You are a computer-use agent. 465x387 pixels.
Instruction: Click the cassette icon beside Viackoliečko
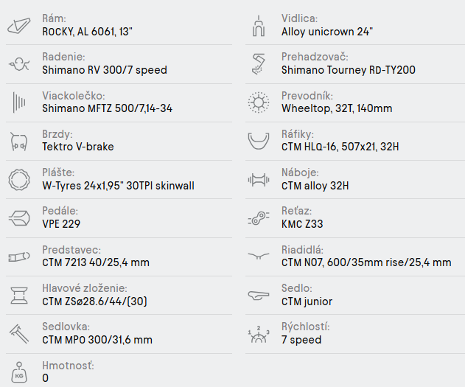[18, 103]
